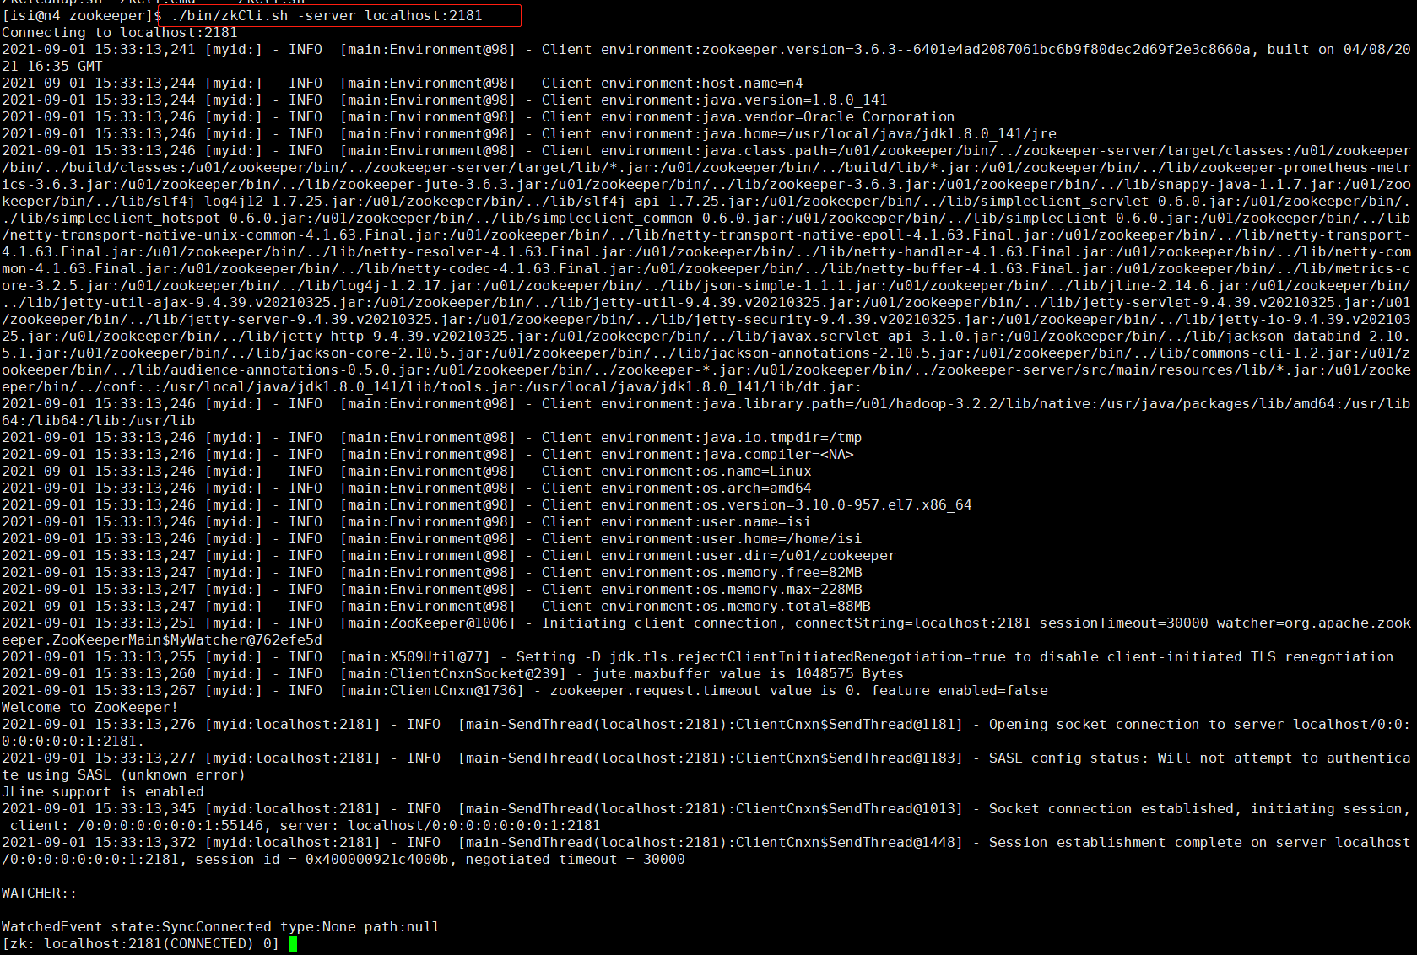Click the './bin/zkCli.sh -server localhost:2181' command text
The width and height of the screenshot is (1417, 955).
tap(327, 15)
